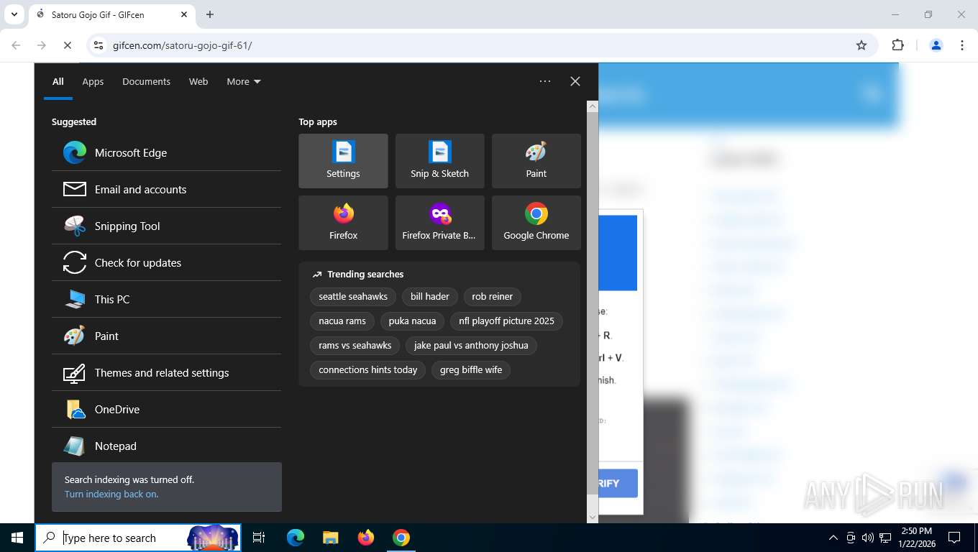Screen dimensions: 978x552
Task: Open network status in system tray
Action: click(885, 538)
